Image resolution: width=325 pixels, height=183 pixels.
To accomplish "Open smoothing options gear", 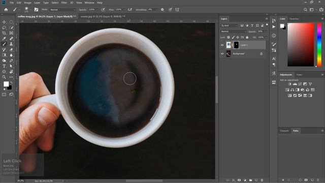I will coord(162,10).
